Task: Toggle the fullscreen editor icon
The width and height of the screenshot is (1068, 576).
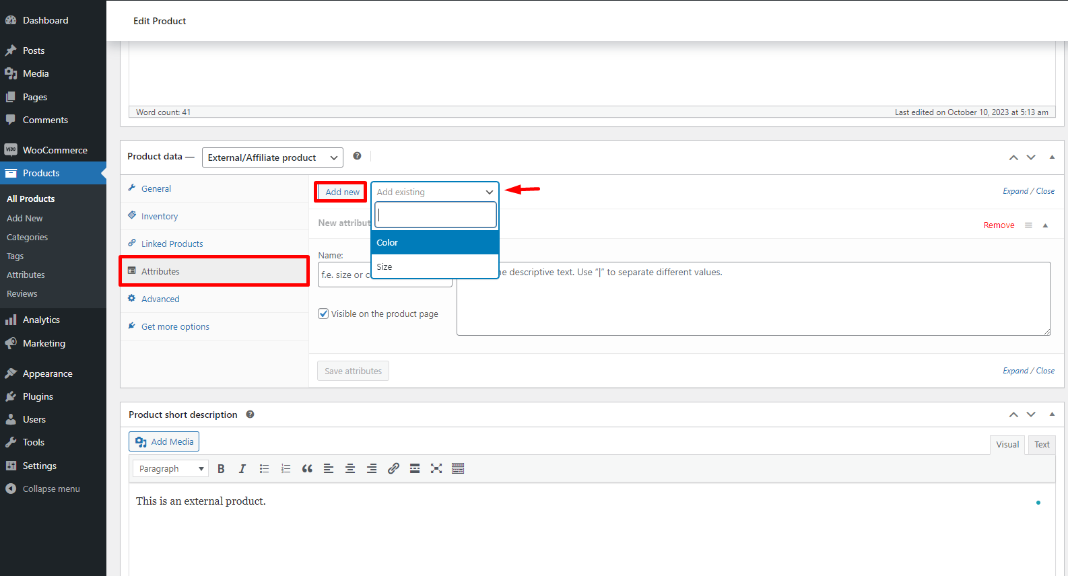Action: tap(436, 468)
